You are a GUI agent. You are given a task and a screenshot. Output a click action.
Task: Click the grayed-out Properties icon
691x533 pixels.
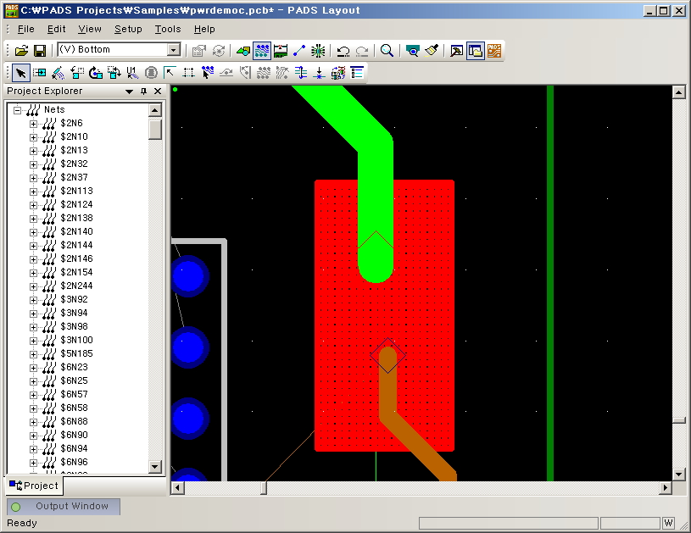pos(199,51)
